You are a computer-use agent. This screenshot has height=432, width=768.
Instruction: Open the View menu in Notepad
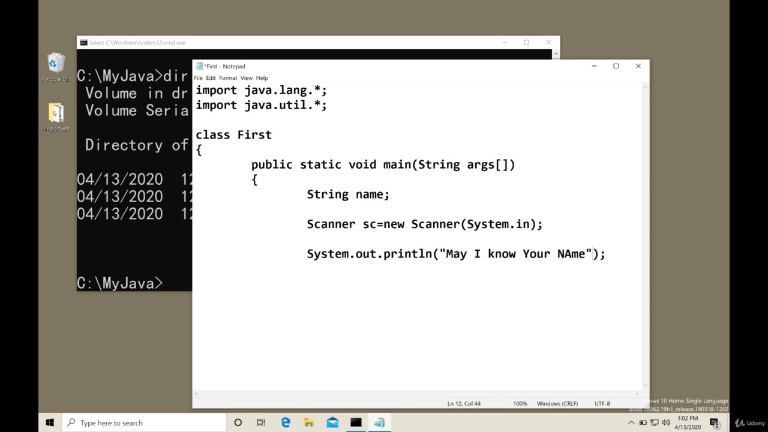click(246, 78)
